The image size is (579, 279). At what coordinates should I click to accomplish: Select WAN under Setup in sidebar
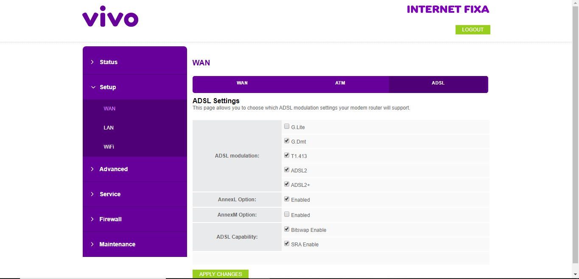click(109, 108)
